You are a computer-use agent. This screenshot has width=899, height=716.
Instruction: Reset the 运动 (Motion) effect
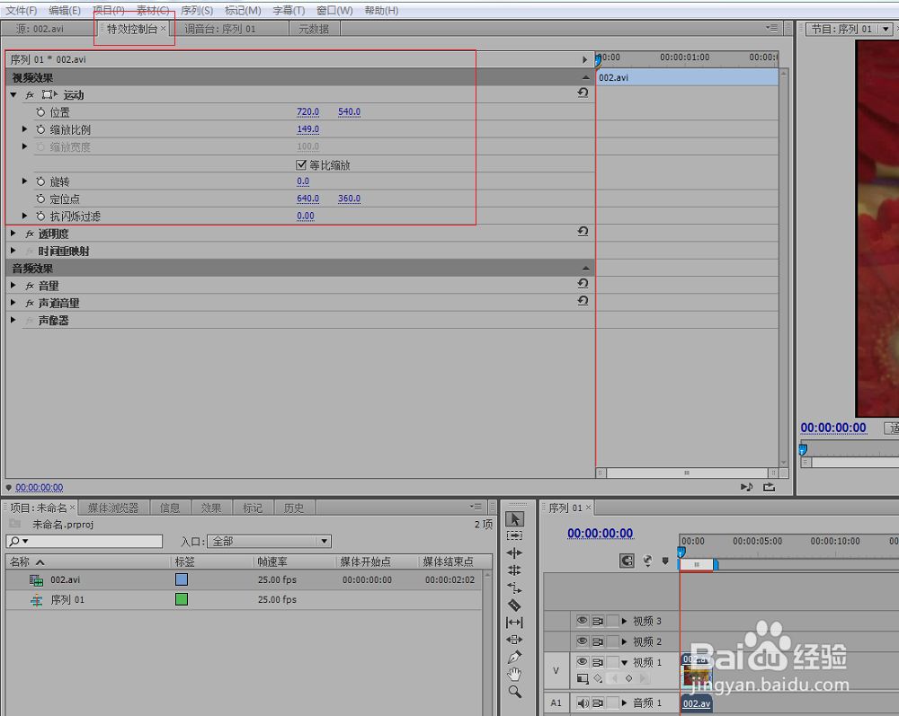(583, 93)
